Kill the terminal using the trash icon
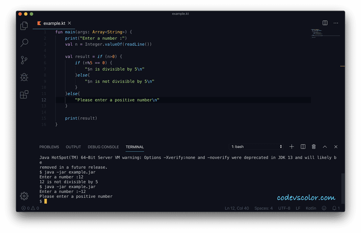Screen dimensions: 361x233 (314, 147)
